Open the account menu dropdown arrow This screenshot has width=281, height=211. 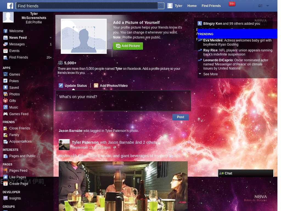point(268,6)
